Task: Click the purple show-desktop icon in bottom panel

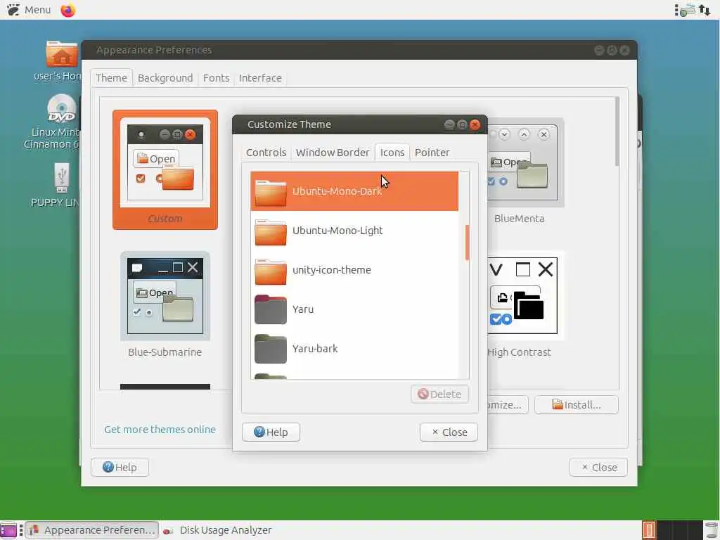Action: click(x=8, y=530)
